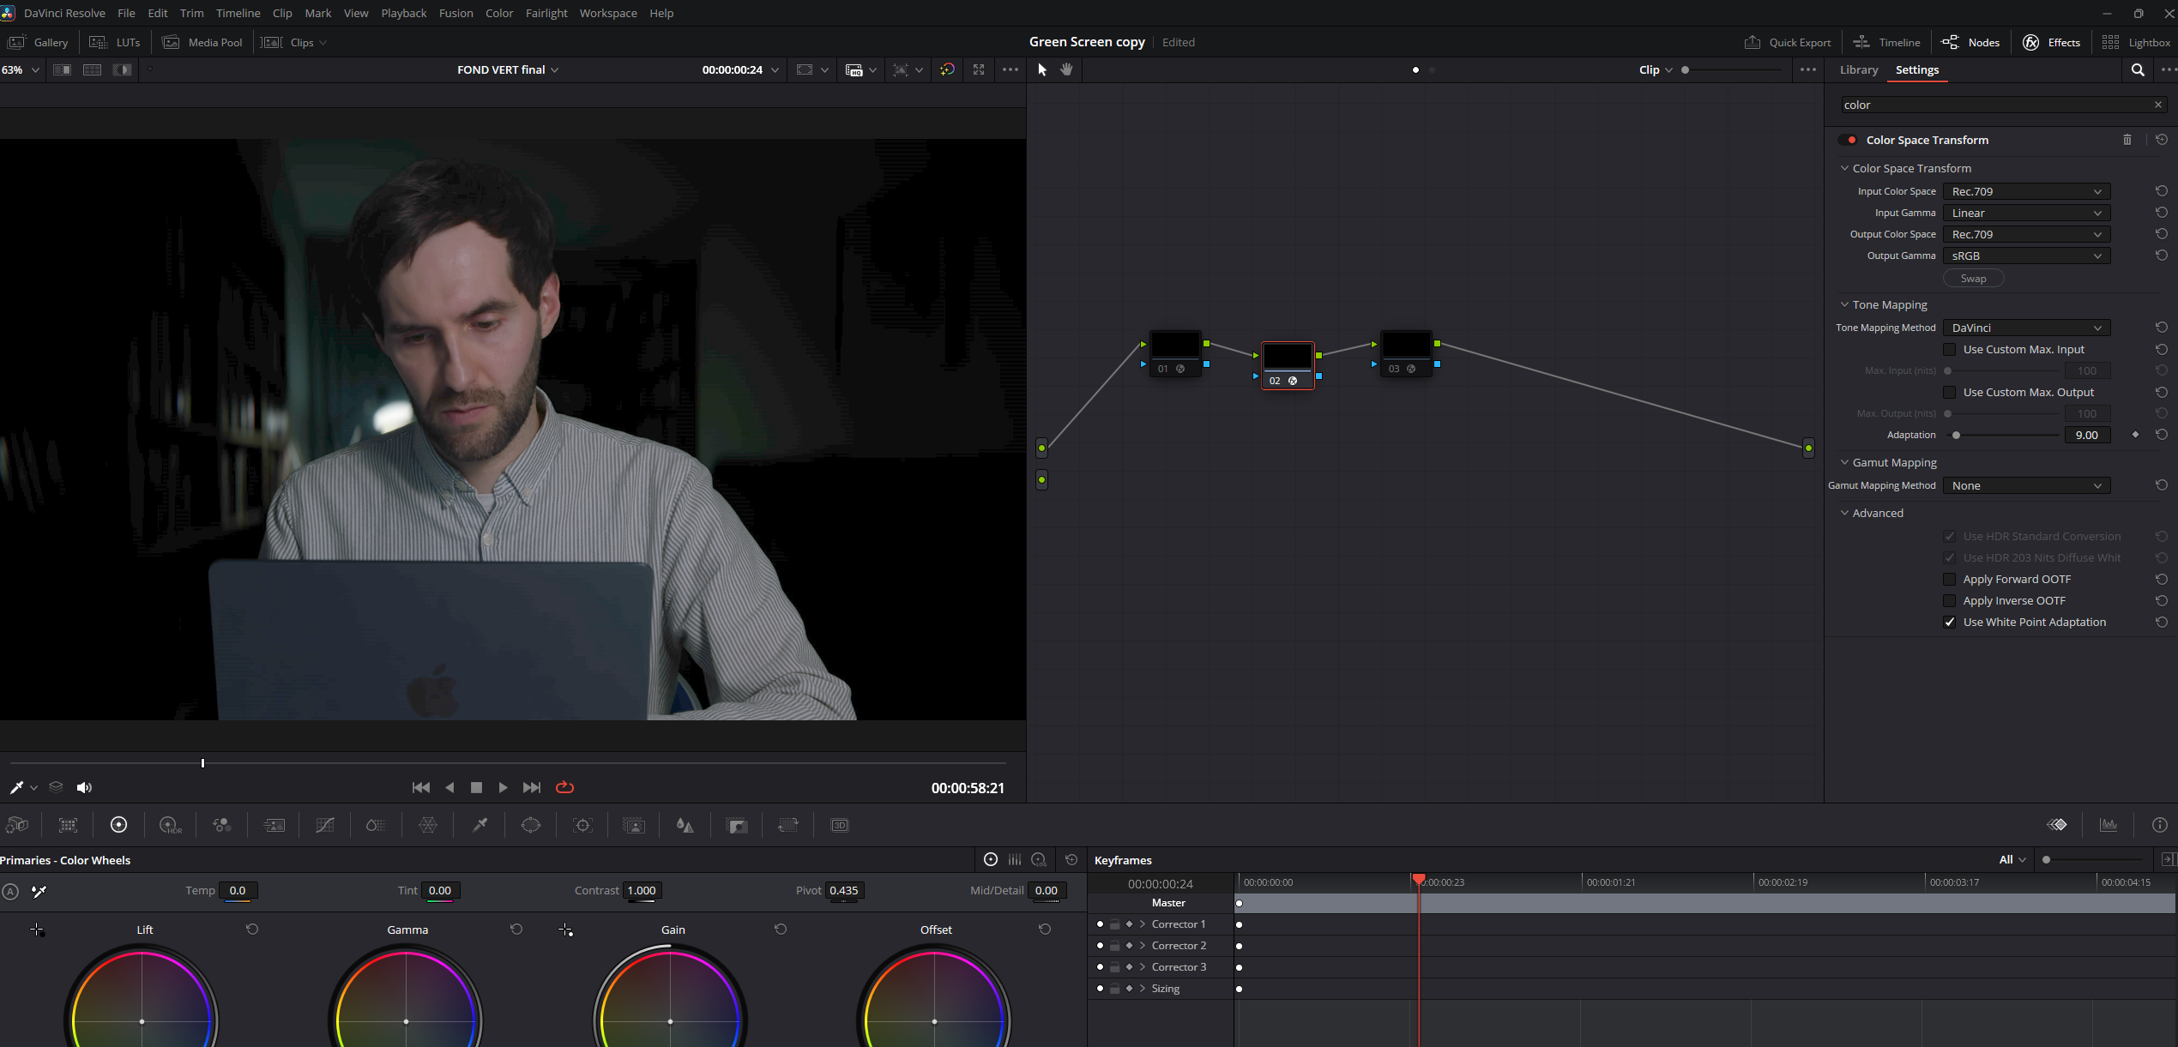The width and height of the screenshot is (2178, 1047).
Task: Uncheck Use White Point Adaptation
Action: [x=1950, y=623]
